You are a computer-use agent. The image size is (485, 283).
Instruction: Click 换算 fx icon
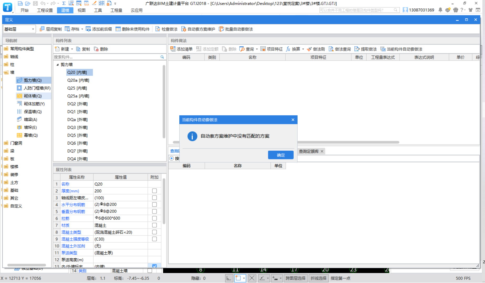click(x=288, y=49)
